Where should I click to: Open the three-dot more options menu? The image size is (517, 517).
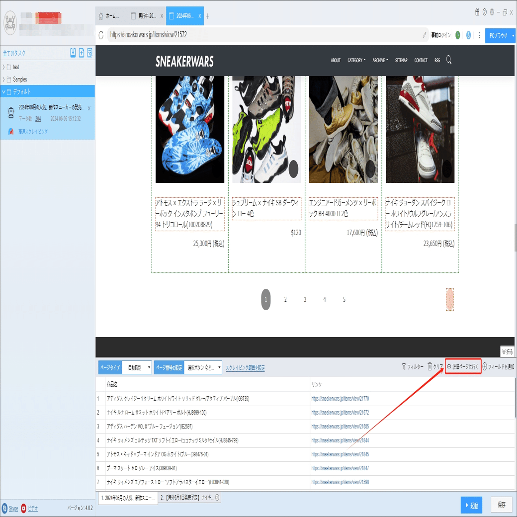479,35
